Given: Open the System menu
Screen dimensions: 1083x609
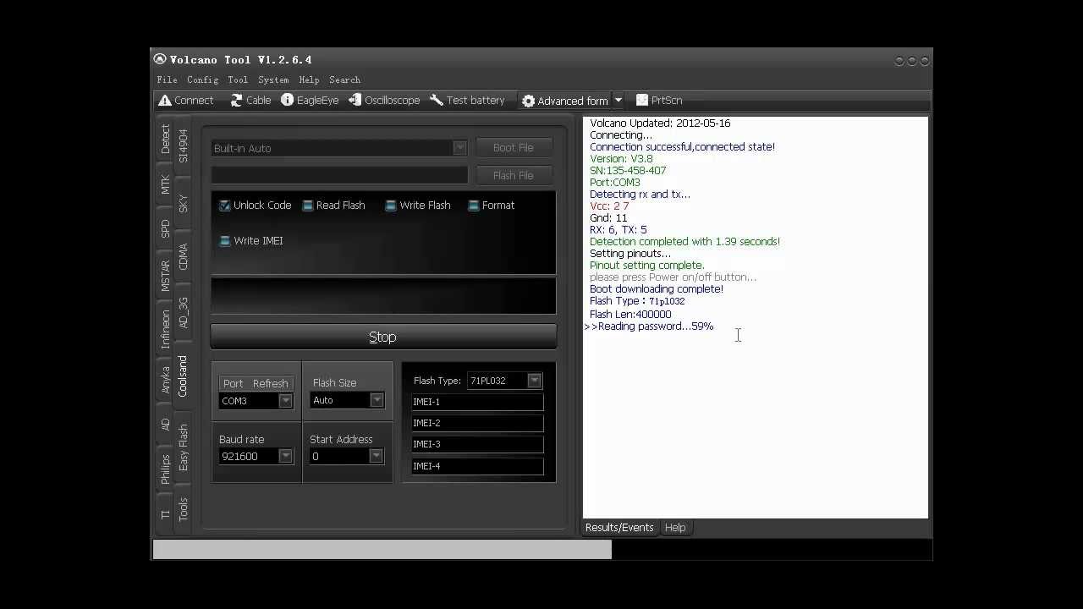Looking at the screenshot, I should pos(273,80).
